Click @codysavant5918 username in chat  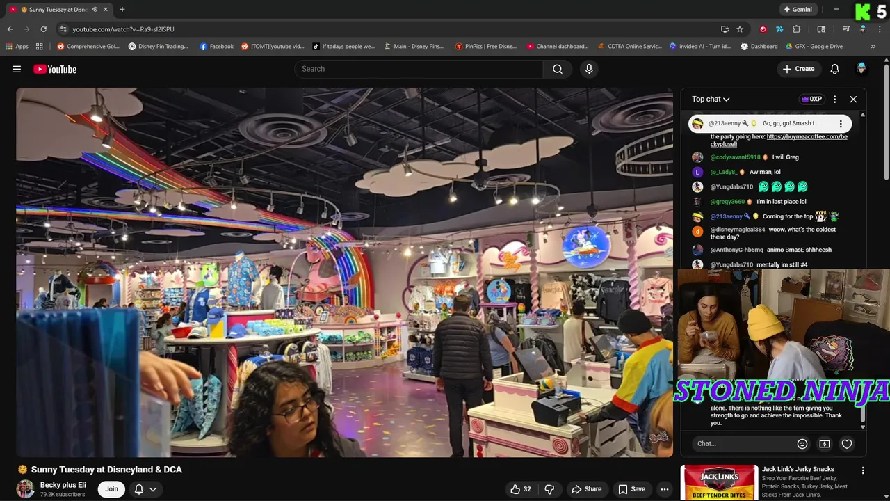[x=735, y=157]
